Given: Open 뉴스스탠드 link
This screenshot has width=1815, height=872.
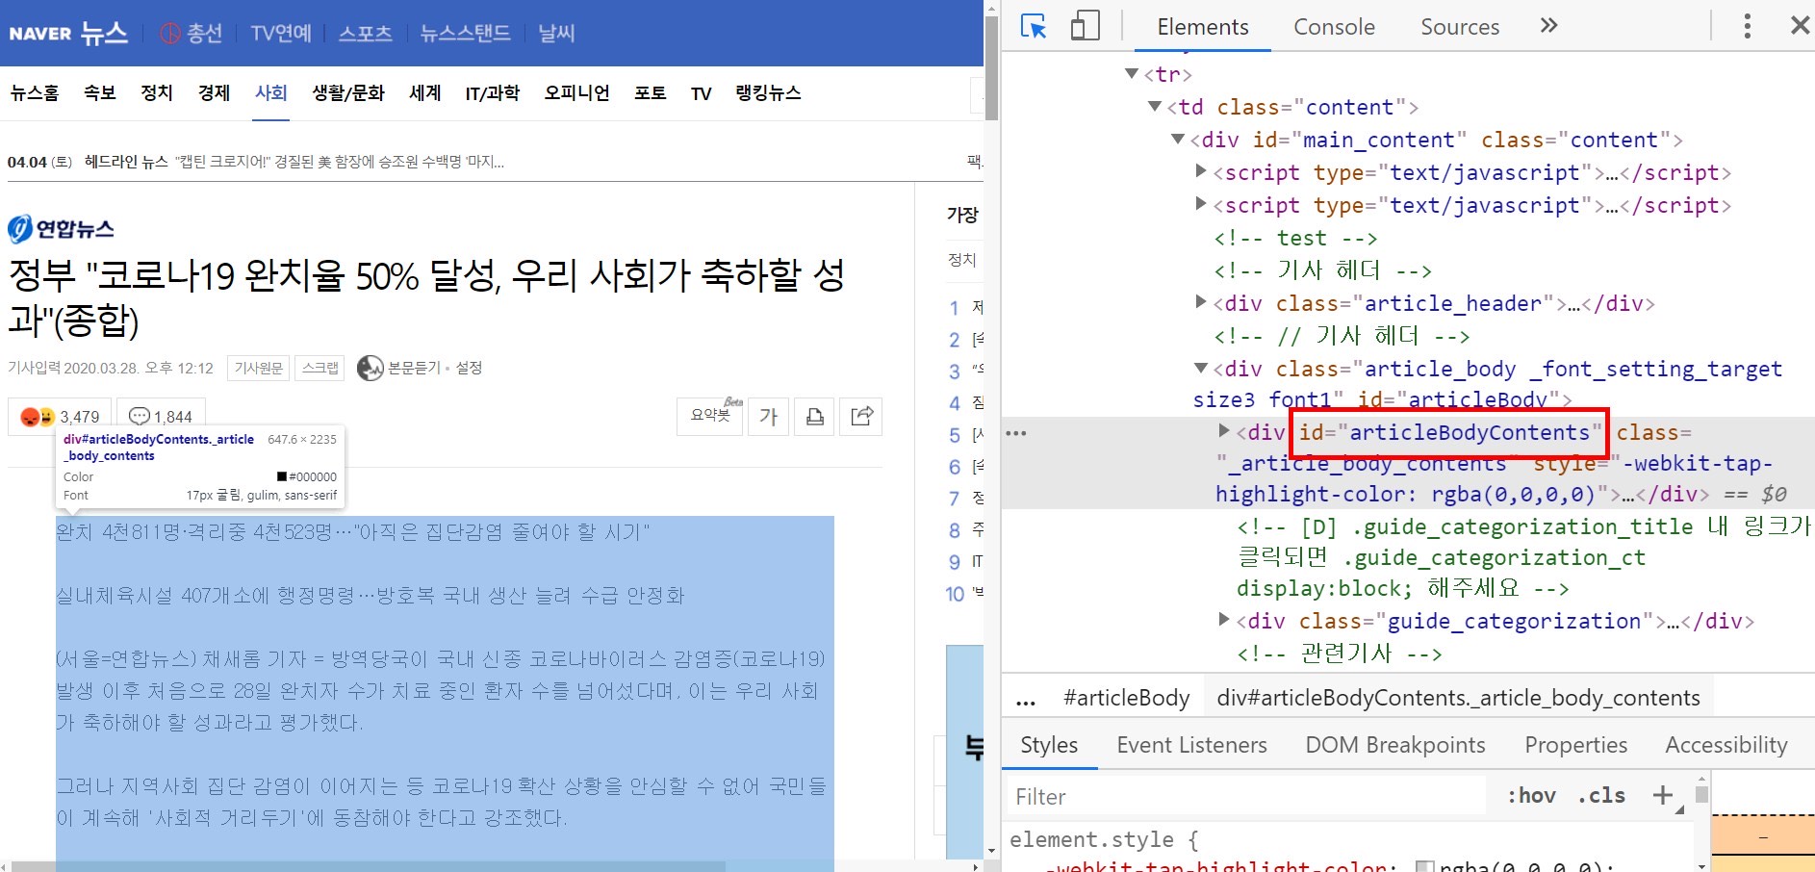Looking at the screenshot, I should (x=466, y=34).
